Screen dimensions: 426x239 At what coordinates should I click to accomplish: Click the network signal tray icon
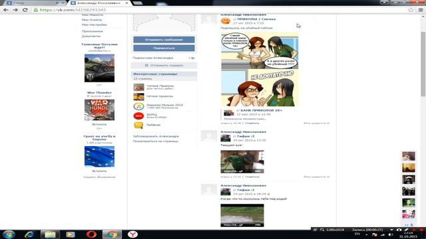tap(383, 234)
